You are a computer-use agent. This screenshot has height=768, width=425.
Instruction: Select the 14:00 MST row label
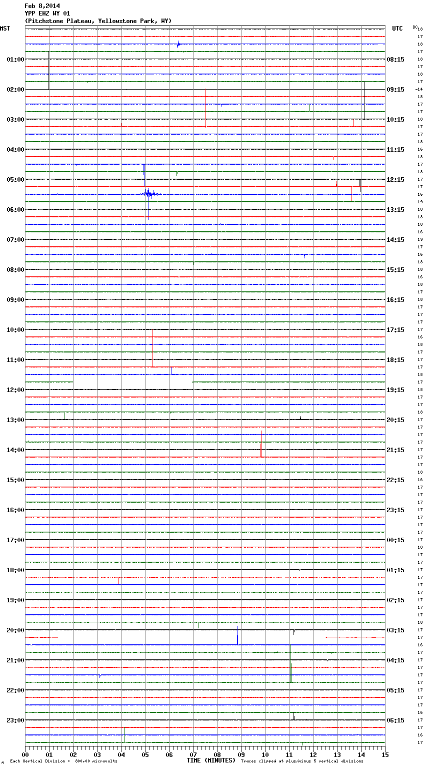pos(15,450)
